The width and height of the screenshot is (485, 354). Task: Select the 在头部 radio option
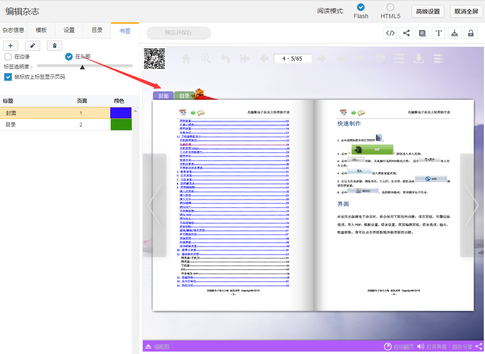69,57
